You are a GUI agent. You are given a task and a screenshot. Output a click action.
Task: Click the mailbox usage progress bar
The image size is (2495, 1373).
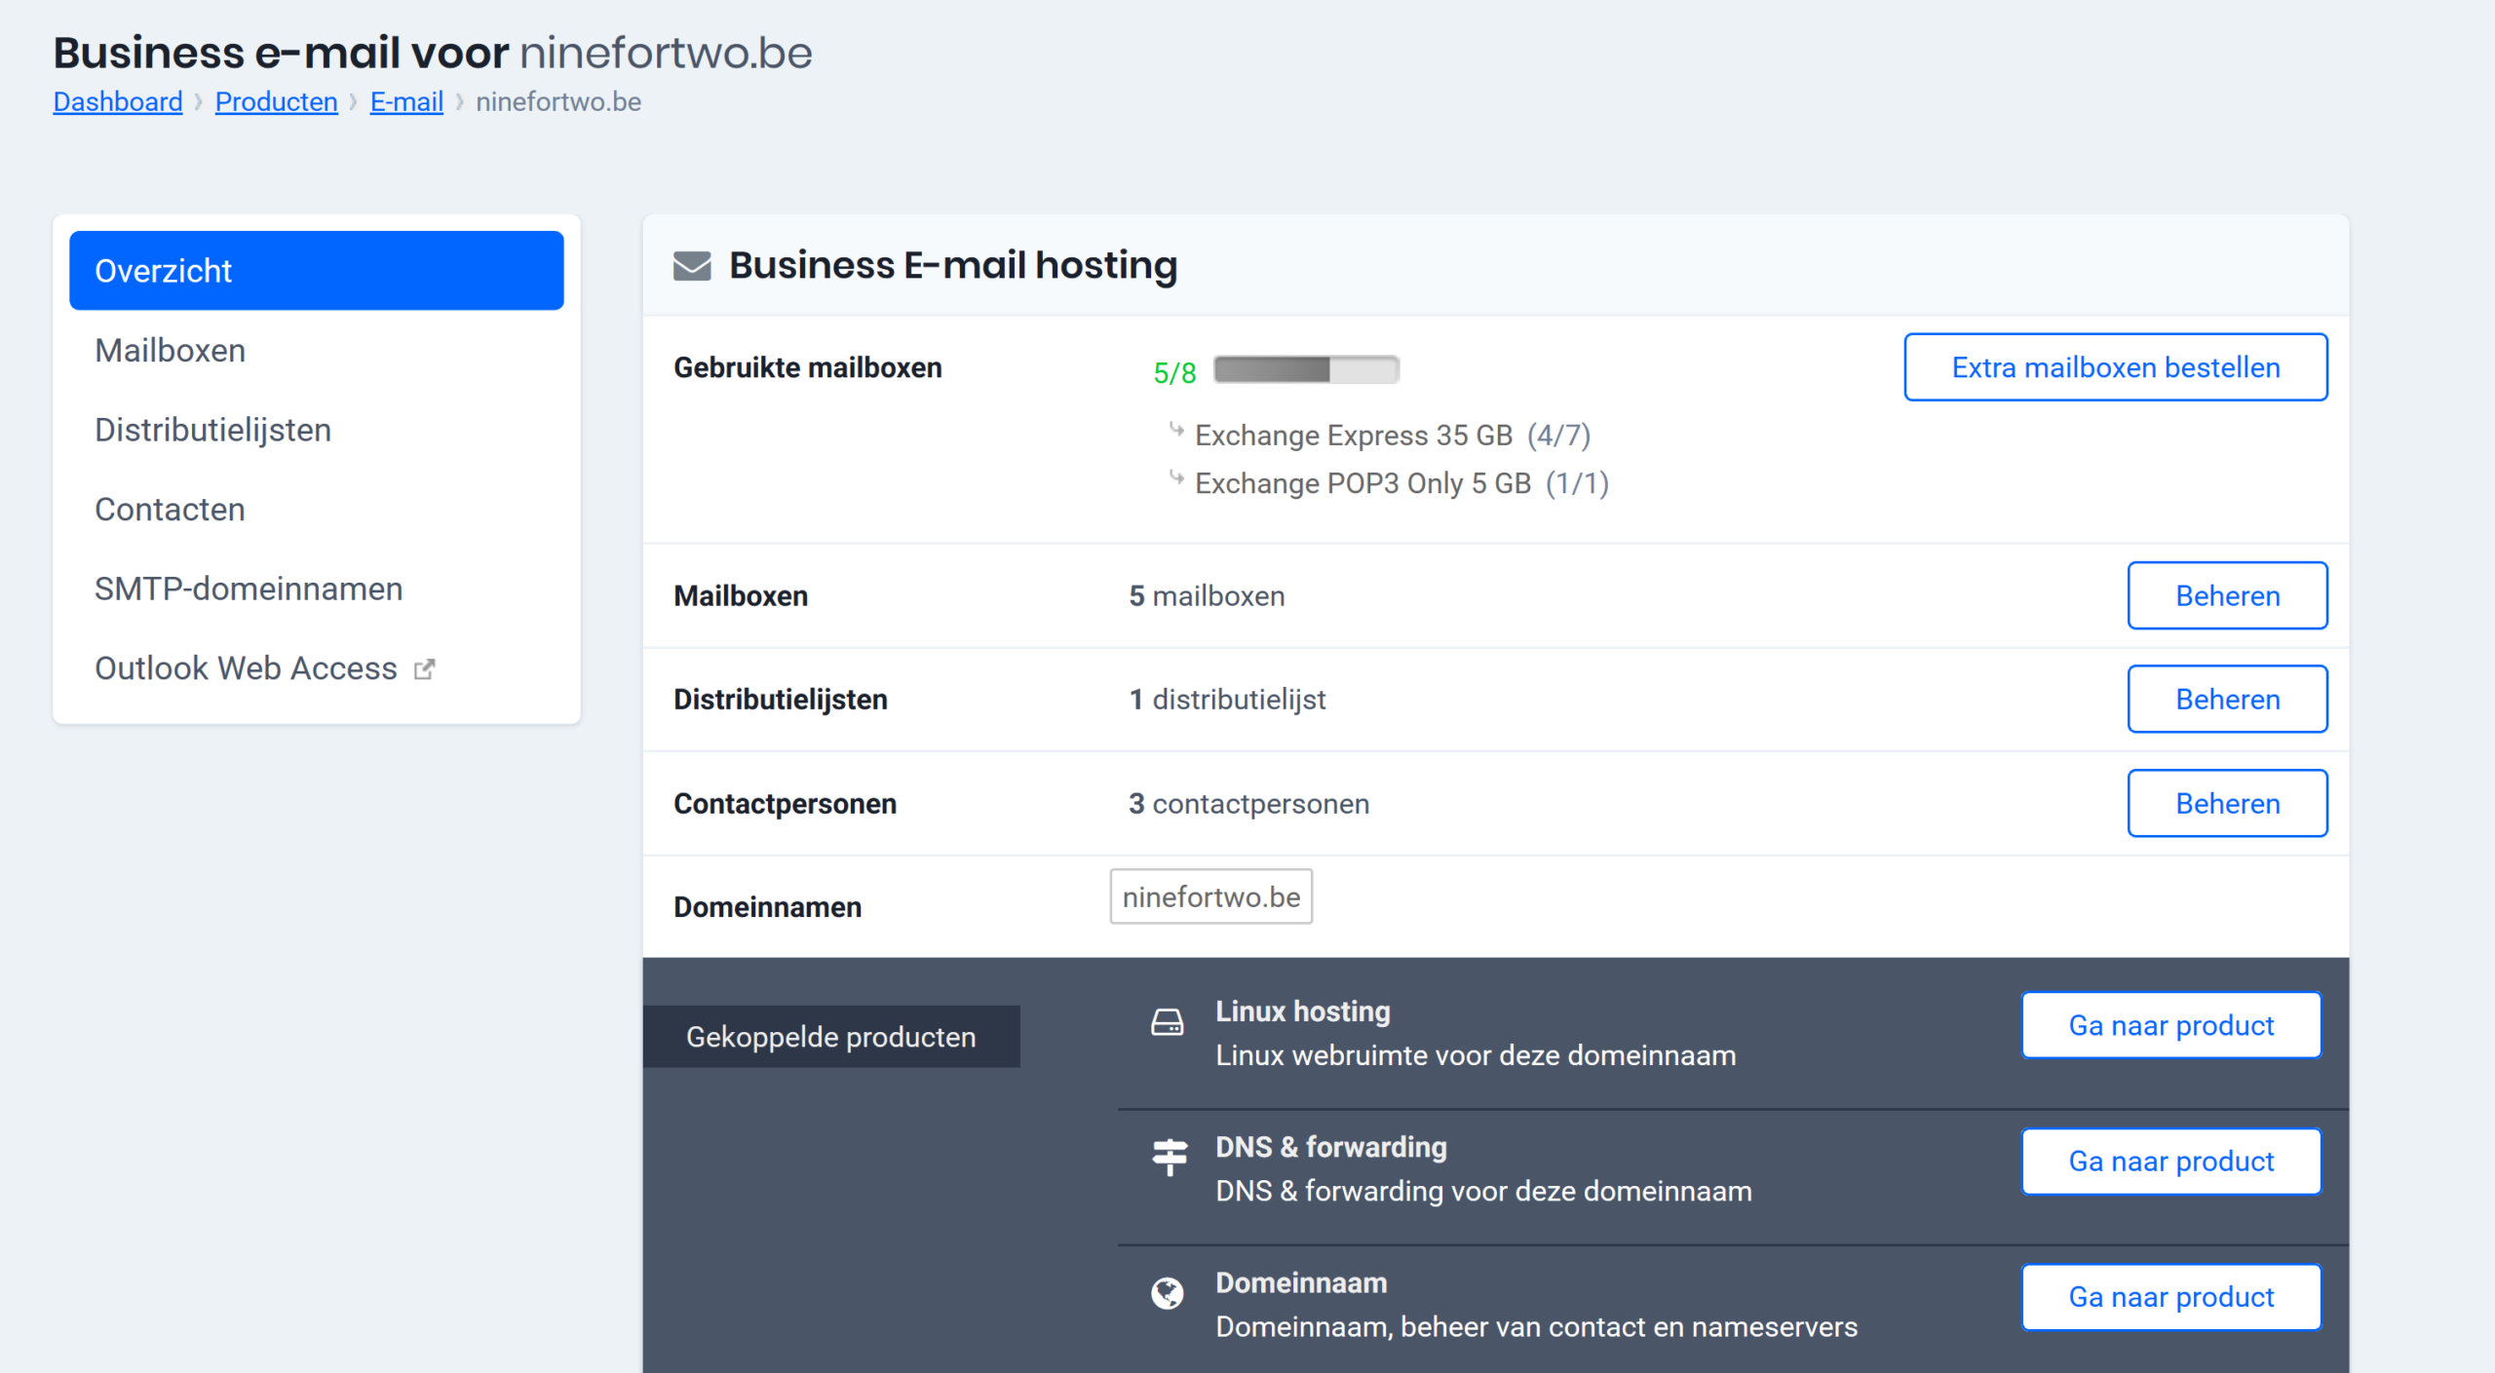tap(1306, 369)
